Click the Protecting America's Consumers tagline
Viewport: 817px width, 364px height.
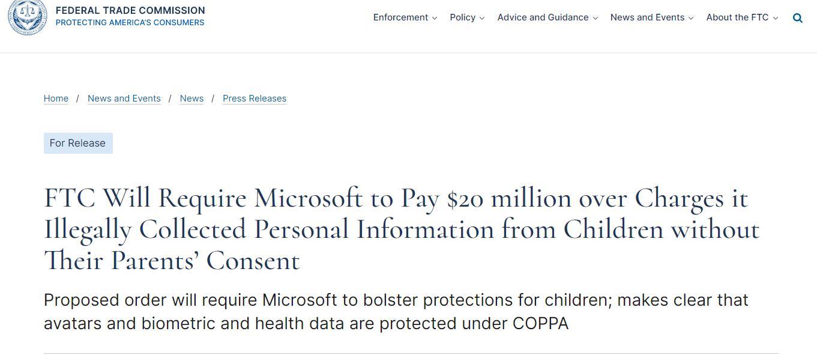130,23
